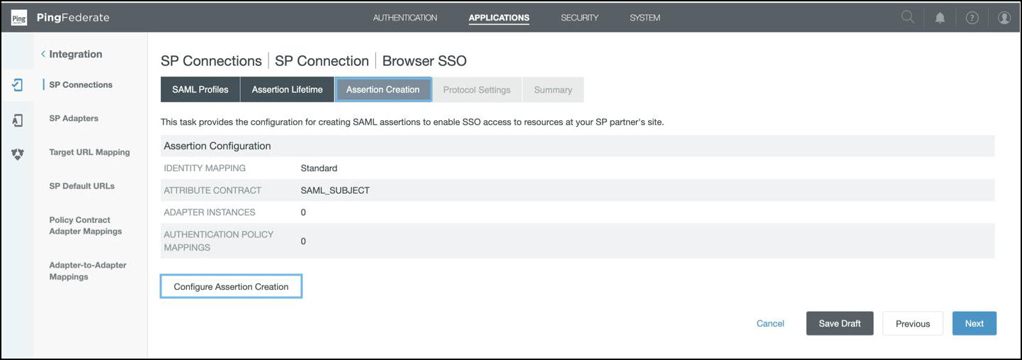Switch to the SAML Profiles tab
Image resolution: width=1022 pixels, height=360 pixels.
pos(200,90)
